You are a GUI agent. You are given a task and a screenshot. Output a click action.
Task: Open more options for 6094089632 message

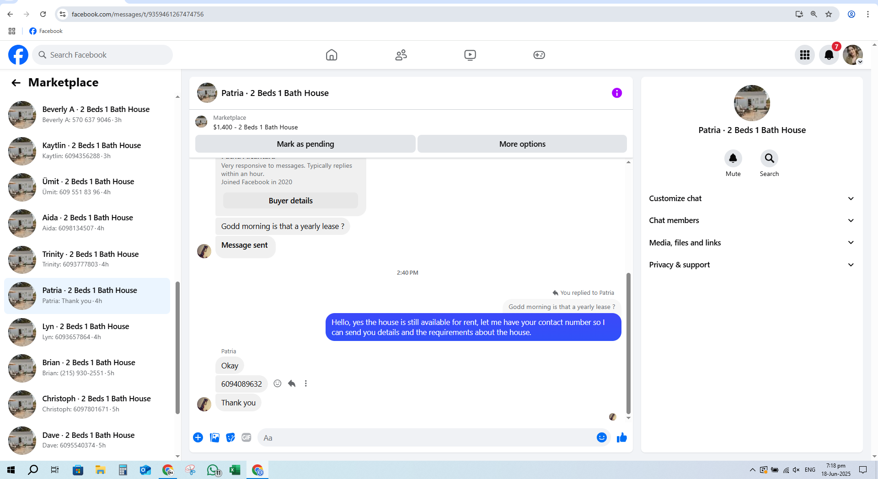pos(306,383)
